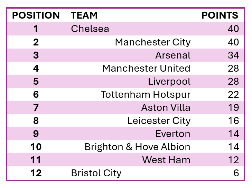The image size is (252, 188).
Task: Select the Manchester United cell
Action: click(146, 68)
